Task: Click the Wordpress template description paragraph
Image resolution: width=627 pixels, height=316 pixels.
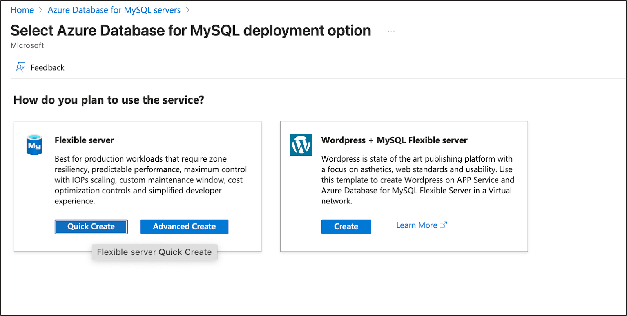Action: point(417,180)
